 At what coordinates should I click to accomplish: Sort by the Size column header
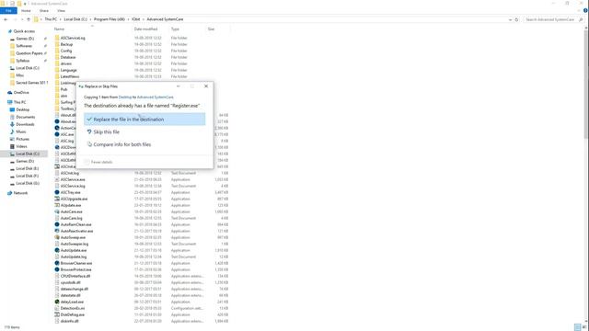tap(211, 29)
